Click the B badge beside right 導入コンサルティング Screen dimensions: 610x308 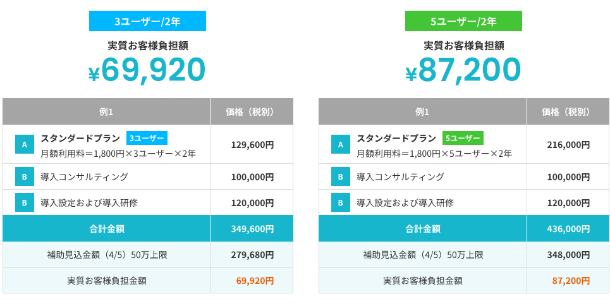[340, 176]
